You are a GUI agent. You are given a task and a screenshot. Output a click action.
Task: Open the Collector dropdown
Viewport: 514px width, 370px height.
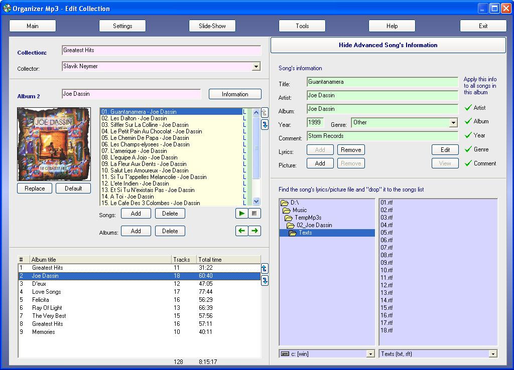[256, 67]
